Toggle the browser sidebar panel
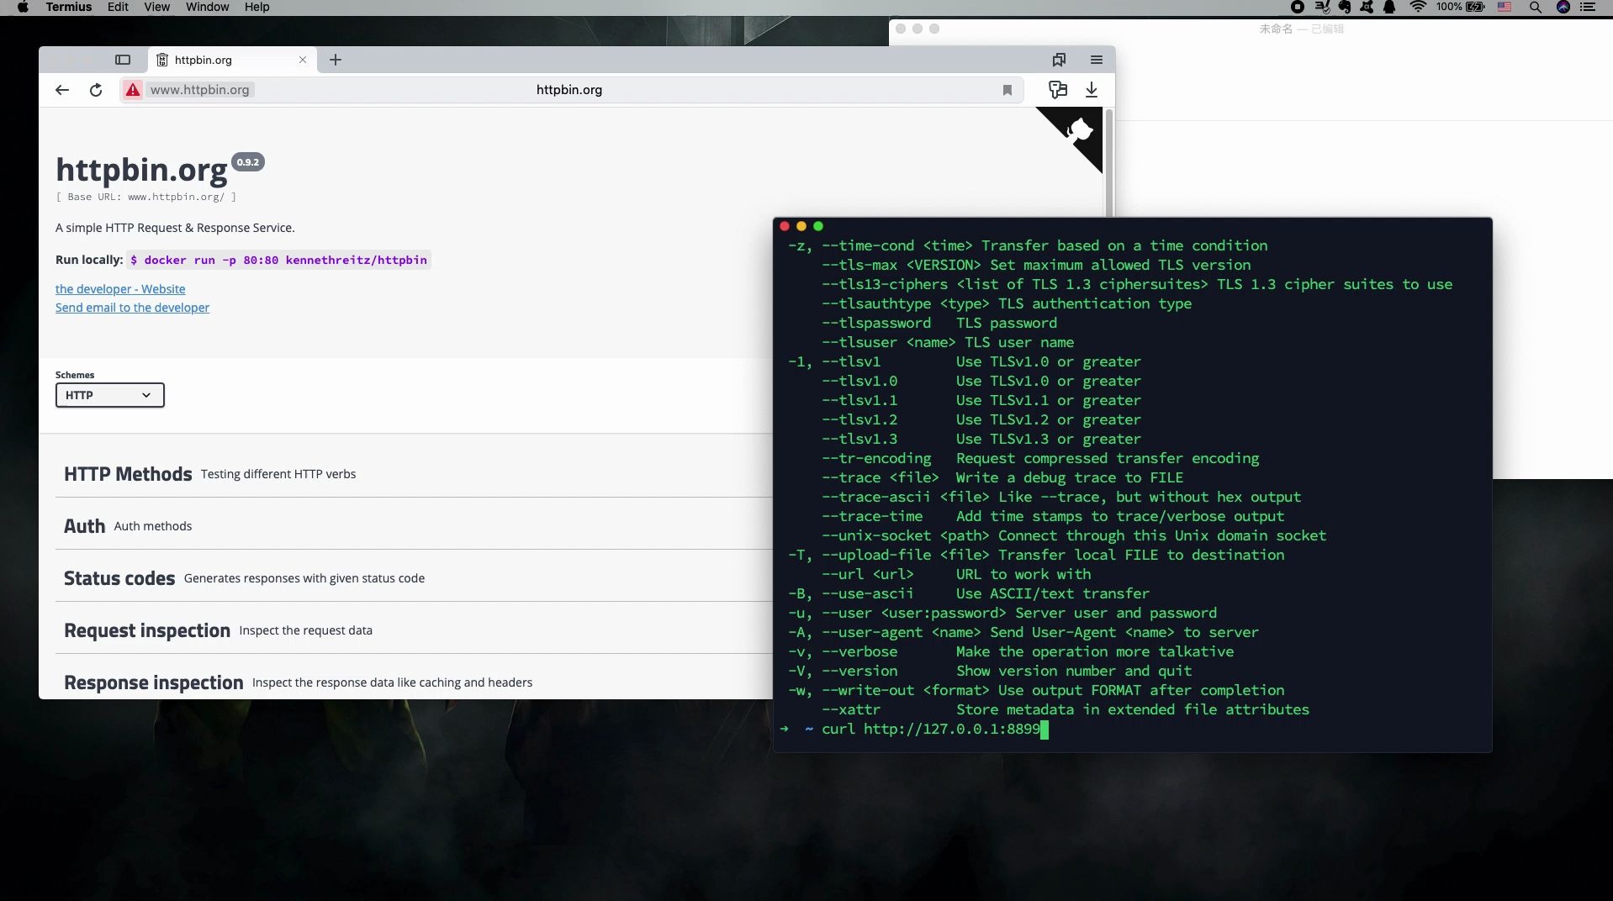This screenshot has height=901, width=1613. point(123,60)
